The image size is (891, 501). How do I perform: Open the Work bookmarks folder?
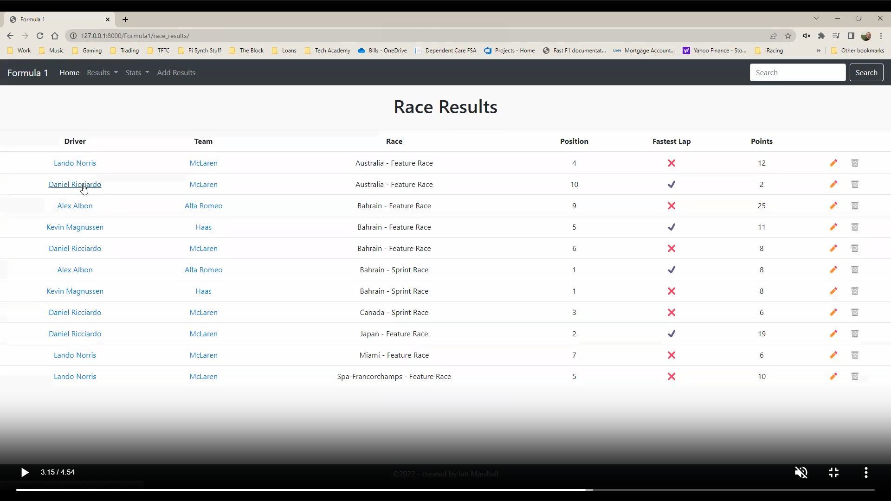click(19, 51)
